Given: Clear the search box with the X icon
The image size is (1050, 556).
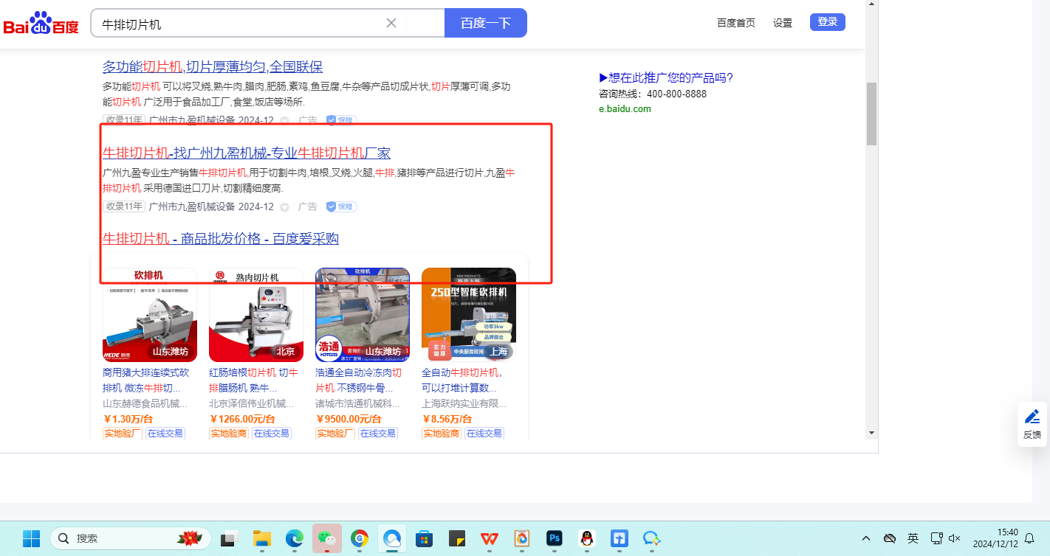Looking at the screenshot, I should 391,23.
